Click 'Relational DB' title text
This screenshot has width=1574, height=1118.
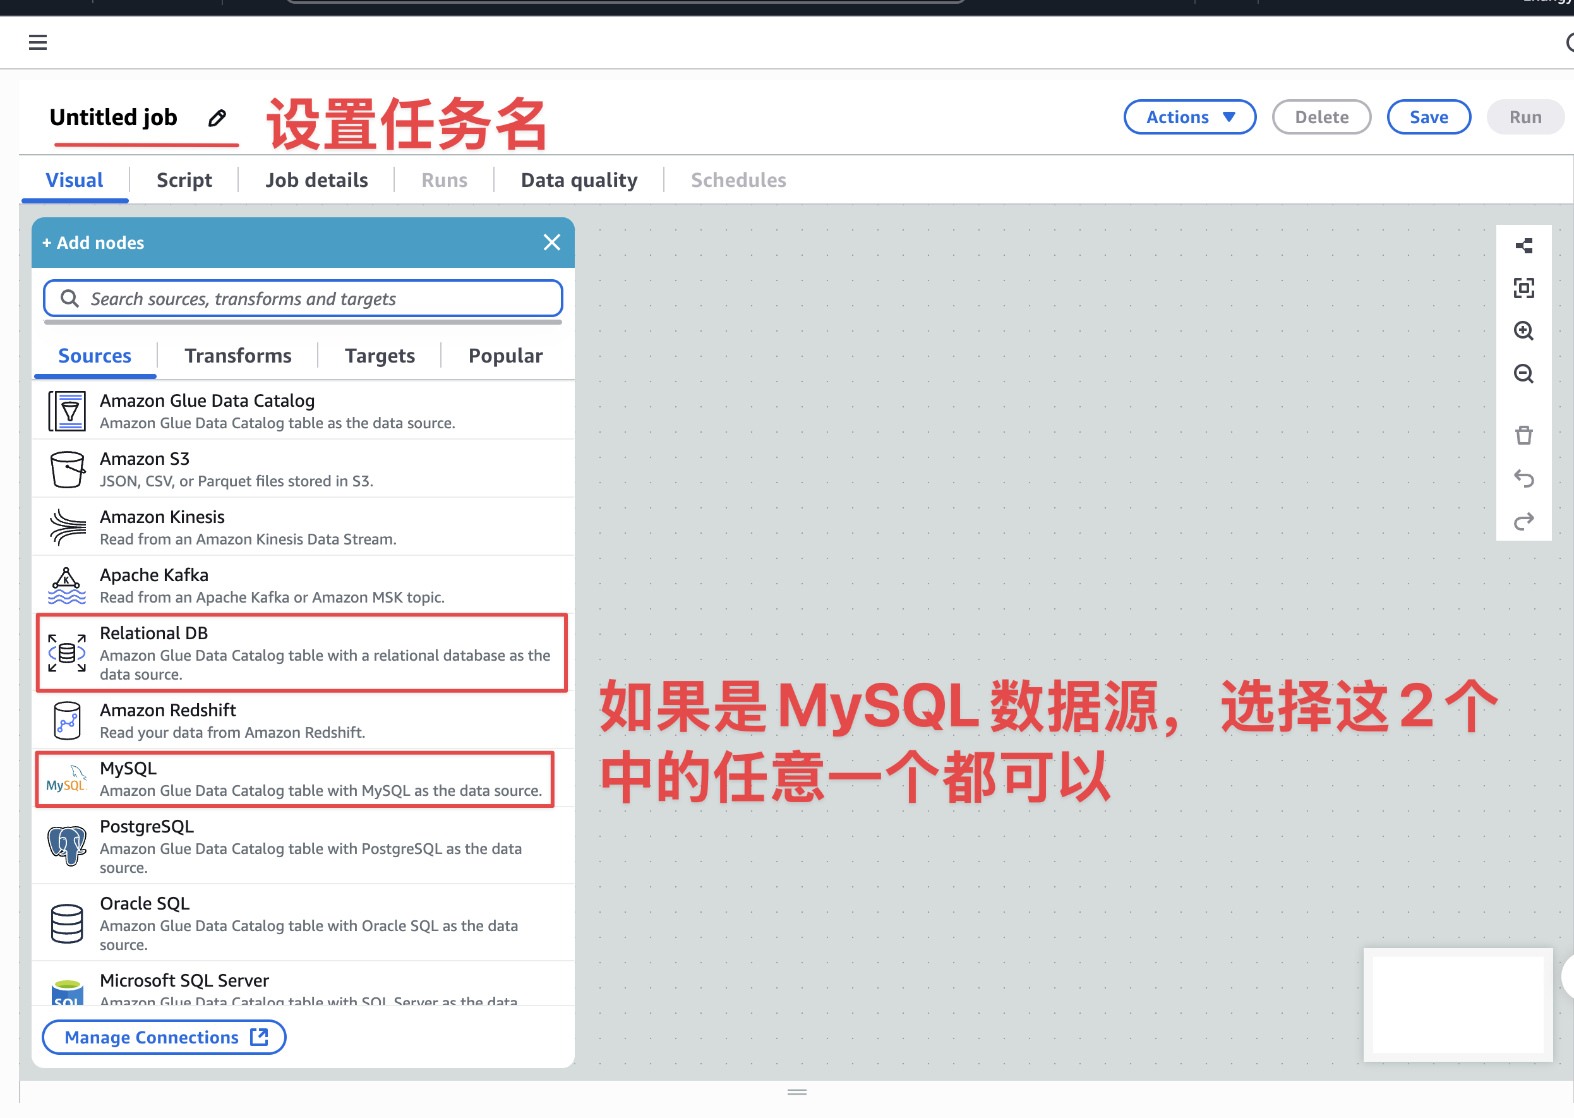(x=153, y=633)
